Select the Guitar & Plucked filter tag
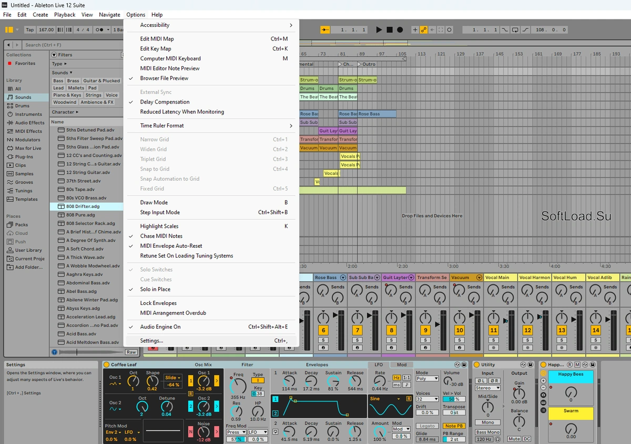Image resolution: width=631 pixels, height=444 pixels. 101,81
